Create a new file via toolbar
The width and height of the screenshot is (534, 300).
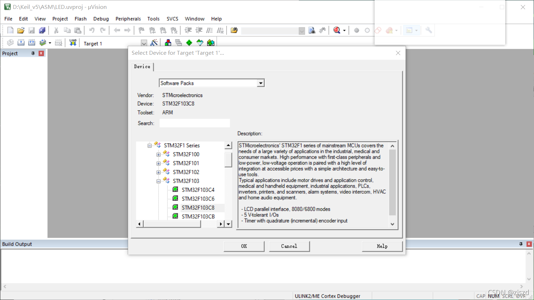pos(10,31)
